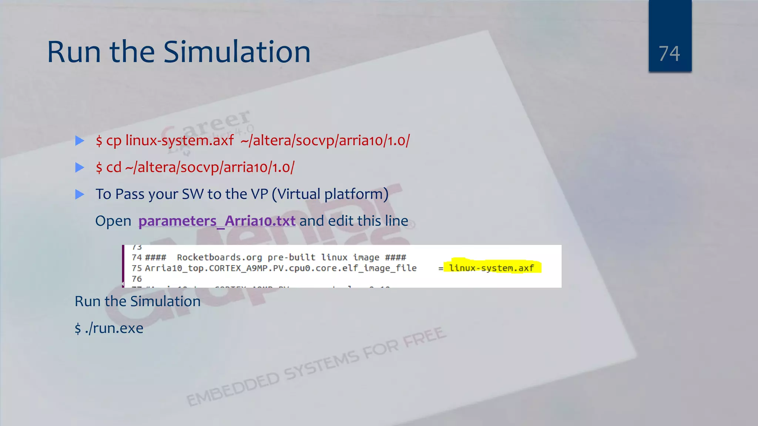758x426 pixels.
Task: Click the highlighted linux-system.axf value
Action: pos(492,268)
